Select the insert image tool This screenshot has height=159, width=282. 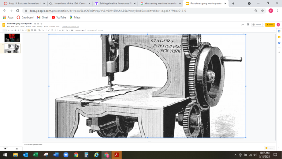35,30
